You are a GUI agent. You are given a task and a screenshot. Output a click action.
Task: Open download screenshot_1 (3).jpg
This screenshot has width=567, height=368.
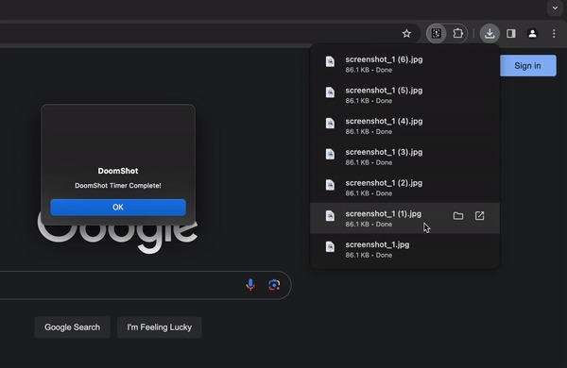point(405,157)
